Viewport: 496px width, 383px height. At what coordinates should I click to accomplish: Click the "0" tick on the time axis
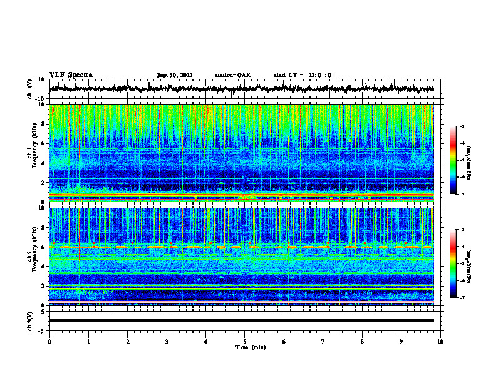point(49,342)
